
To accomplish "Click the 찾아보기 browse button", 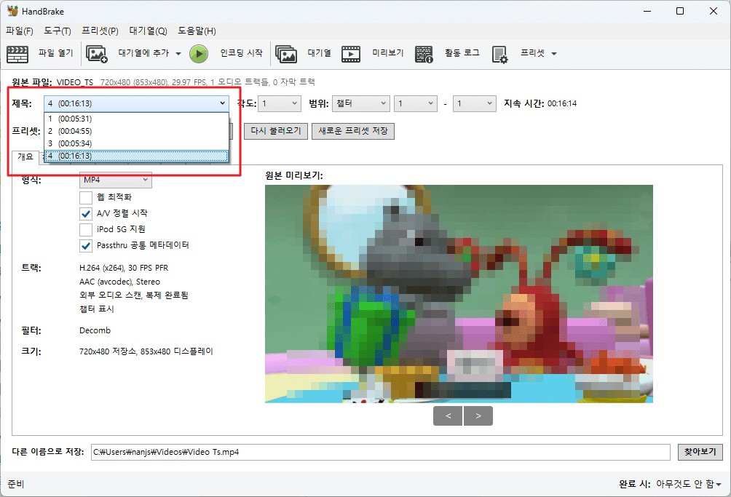I will click(700, 452).
